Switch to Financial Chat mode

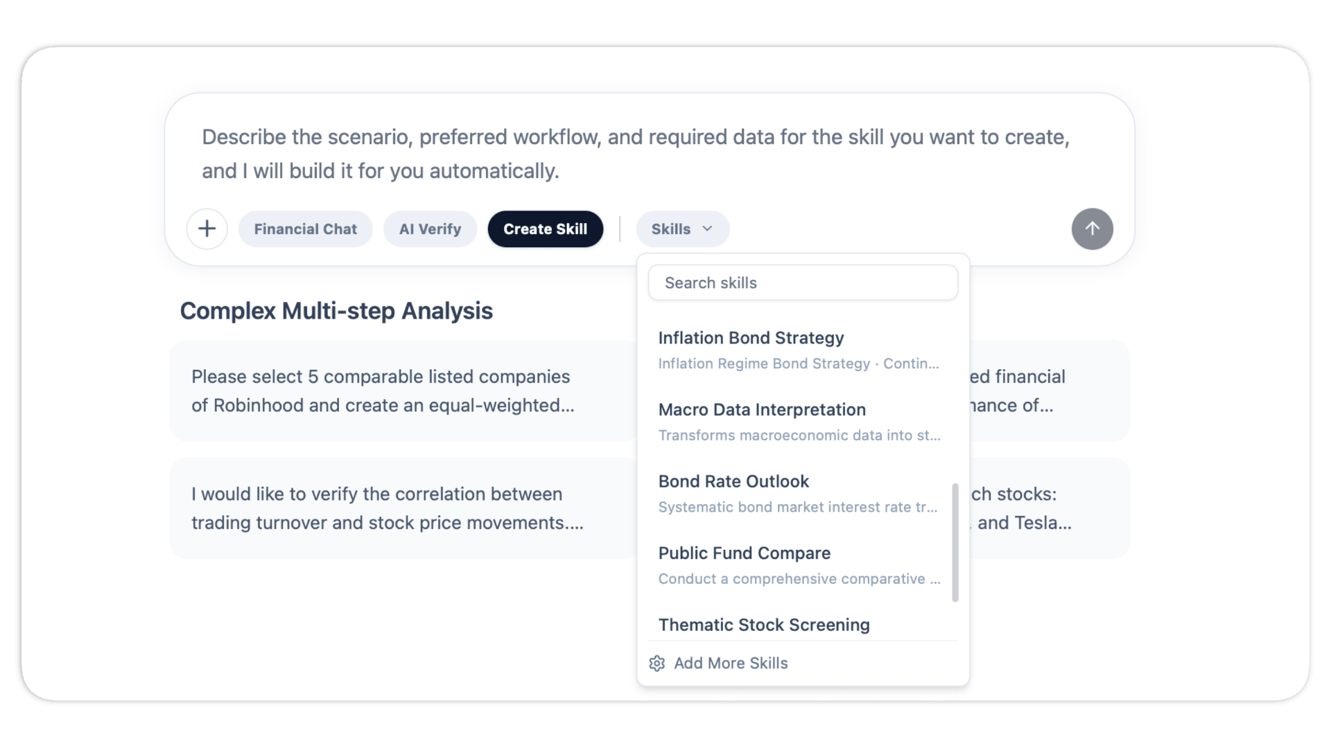[x=305, y=229]
